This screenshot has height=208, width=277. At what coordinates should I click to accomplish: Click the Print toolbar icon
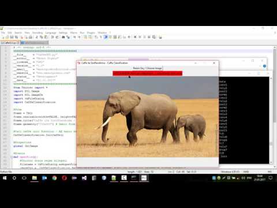(31, 37)
